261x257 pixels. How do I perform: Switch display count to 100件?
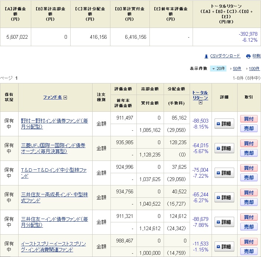254,69
